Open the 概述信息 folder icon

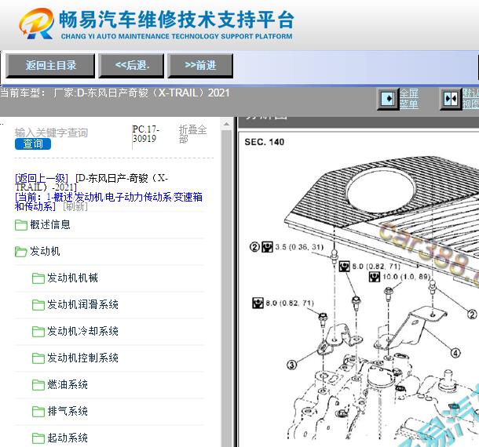tap(21, 225)
